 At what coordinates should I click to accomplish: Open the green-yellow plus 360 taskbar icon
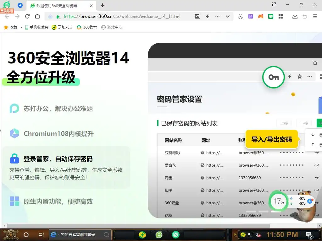[x=142, y=235]
